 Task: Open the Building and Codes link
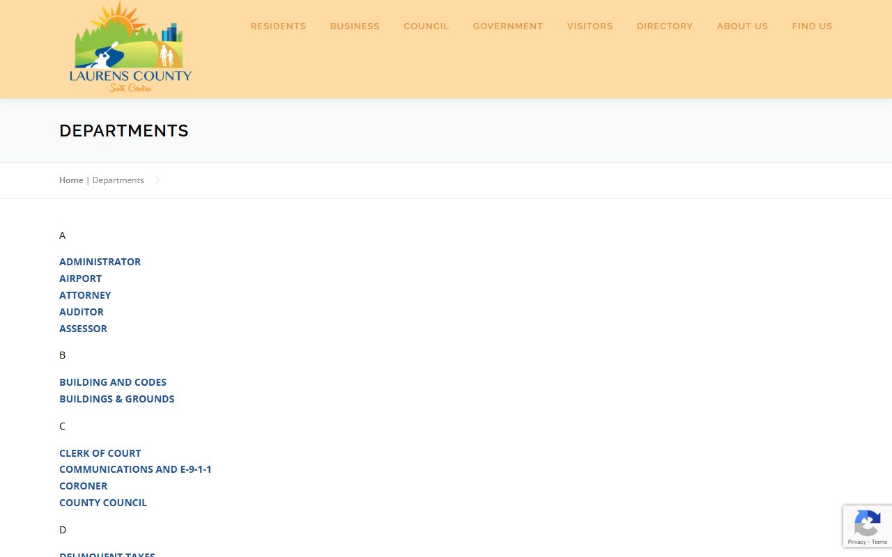113,382
